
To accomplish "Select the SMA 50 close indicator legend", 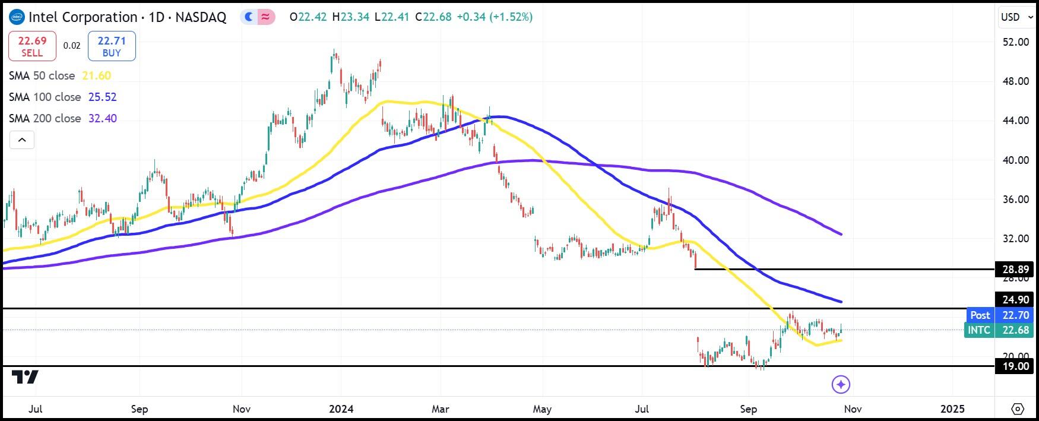I will (59, 75).
